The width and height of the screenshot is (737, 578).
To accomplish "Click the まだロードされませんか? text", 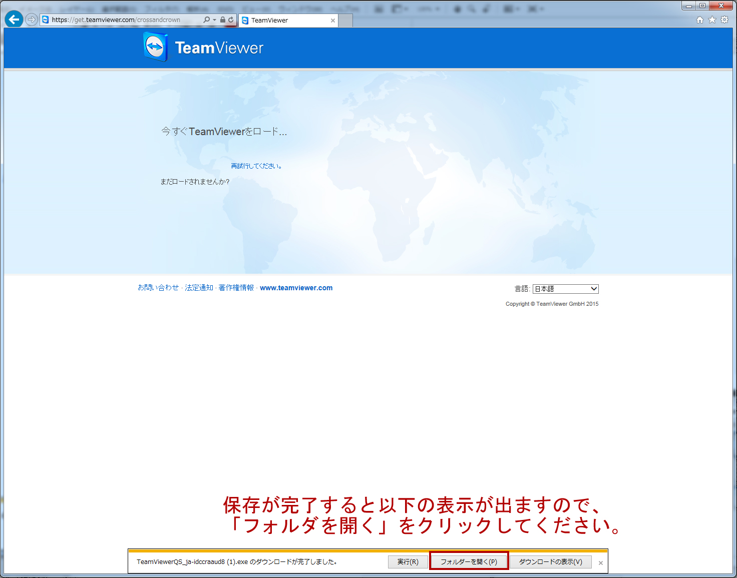I will pyautogui.click(x=195, y=182).
